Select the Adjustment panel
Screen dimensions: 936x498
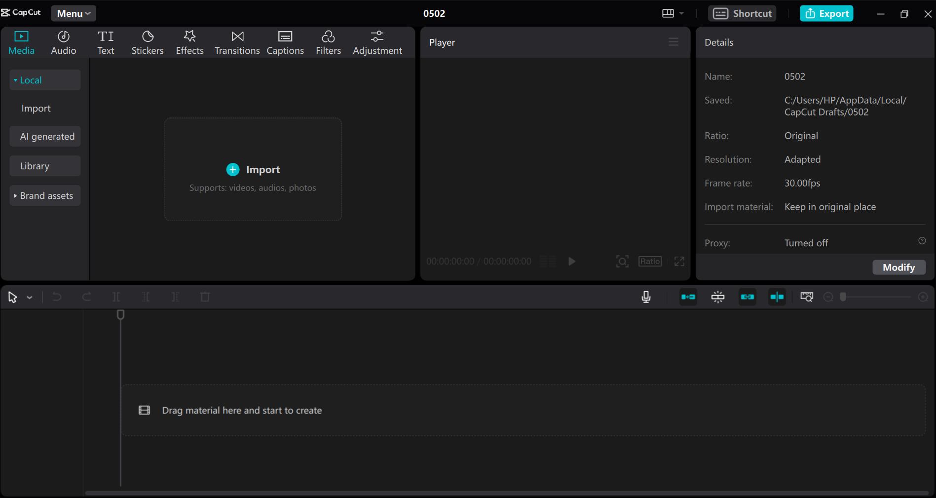point(377,42)
